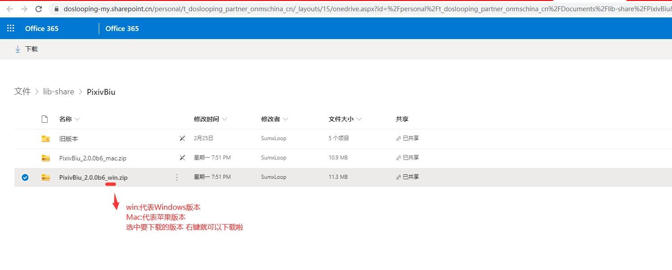The width and height of the screenshot is (672, 270).
Task: Open the Office 365 app launcher grid
Action: pyautogui.click(x=11, y=28)
